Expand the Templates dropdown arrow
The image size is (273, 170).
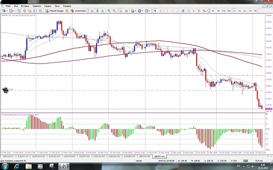[x=149, y=11]
